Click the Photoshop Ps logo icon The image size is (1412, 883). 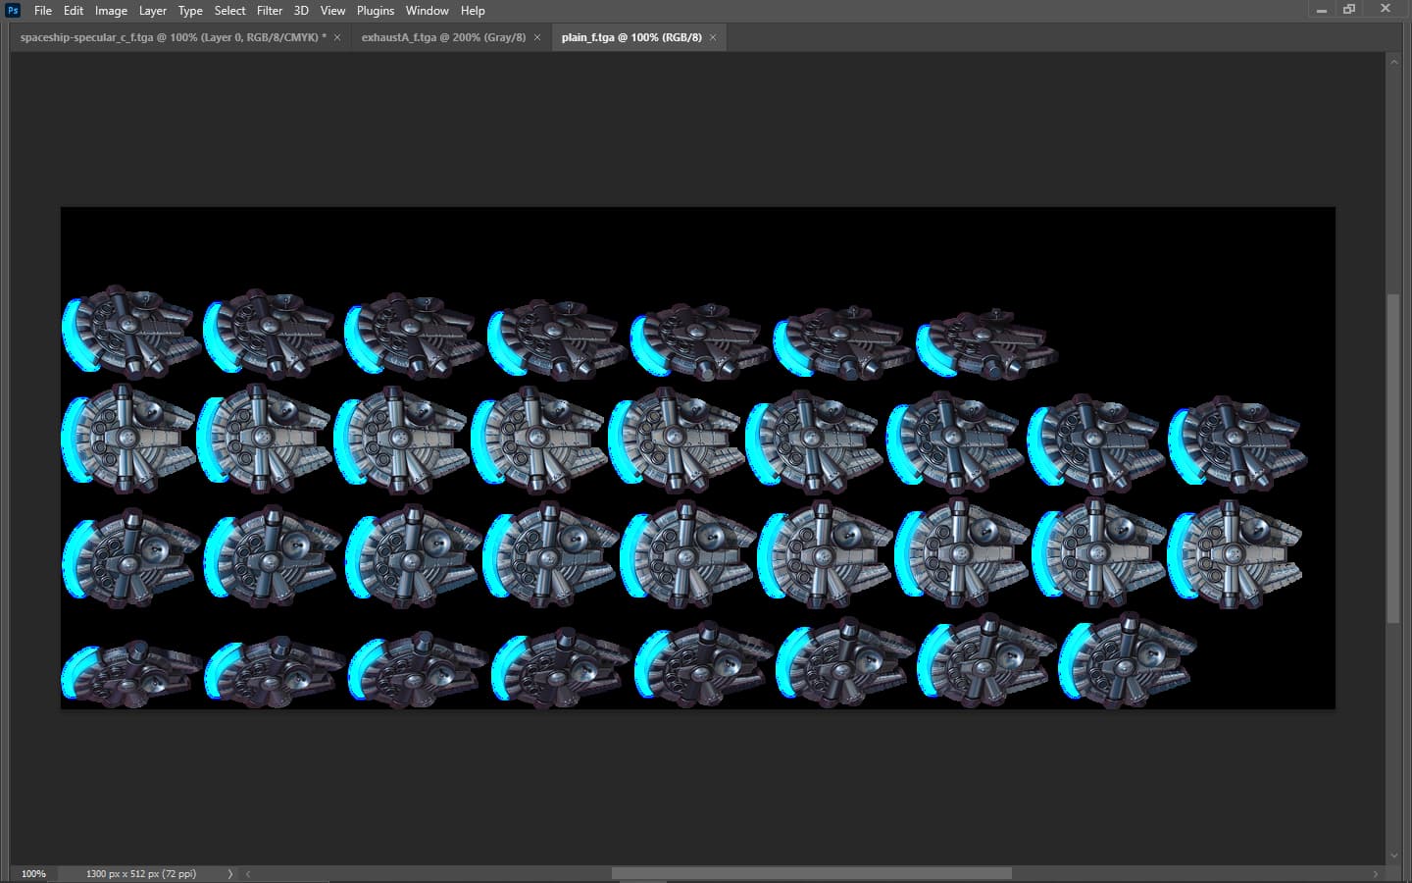[13, 11]
